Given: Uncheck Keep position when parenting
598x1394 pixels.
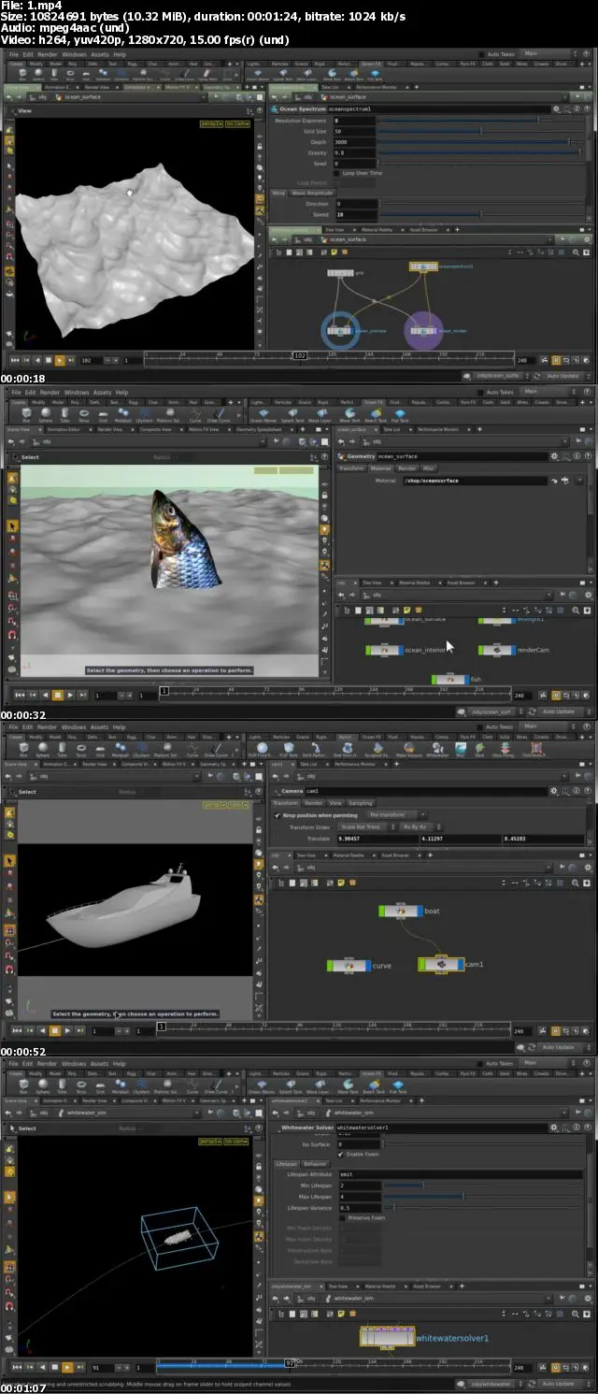Looking at the screenshot, I should pos(277,815).
